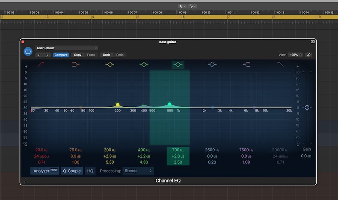
Task: Toggle the HQ button
Action: click(90, 171)
